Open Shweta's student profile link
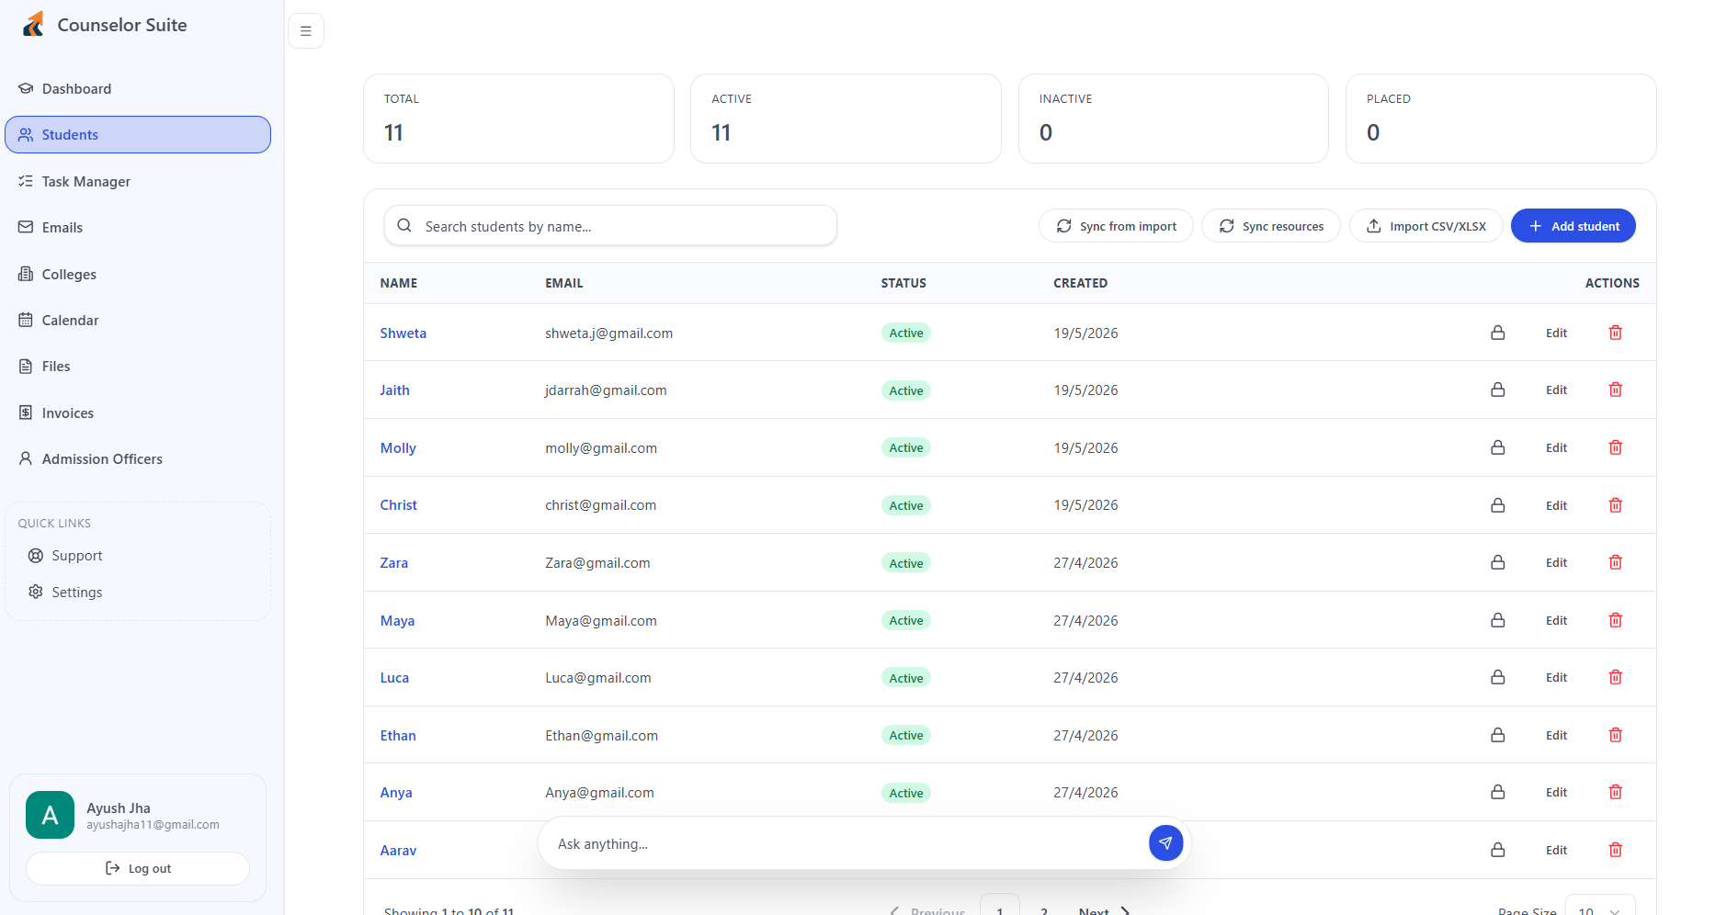Screen dimensions: 1727x915 coord(403,333)
